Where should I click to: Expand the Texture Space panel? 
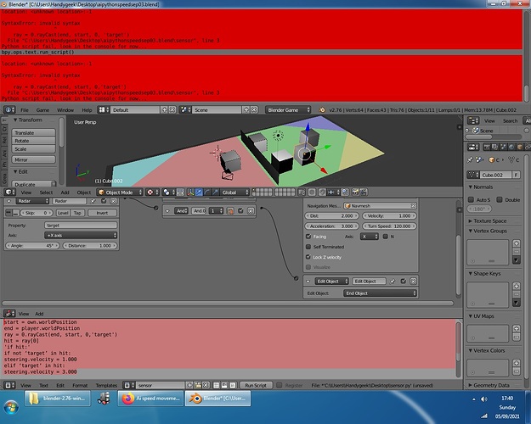488,221
